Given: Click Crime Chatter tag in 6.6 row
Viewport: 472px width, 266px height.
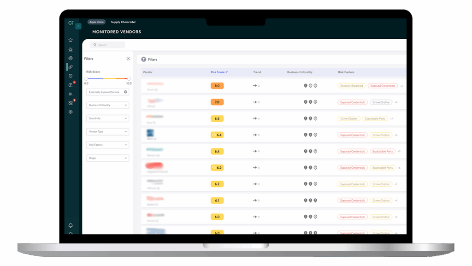Looking at the screenshot, I should [349, 118].
